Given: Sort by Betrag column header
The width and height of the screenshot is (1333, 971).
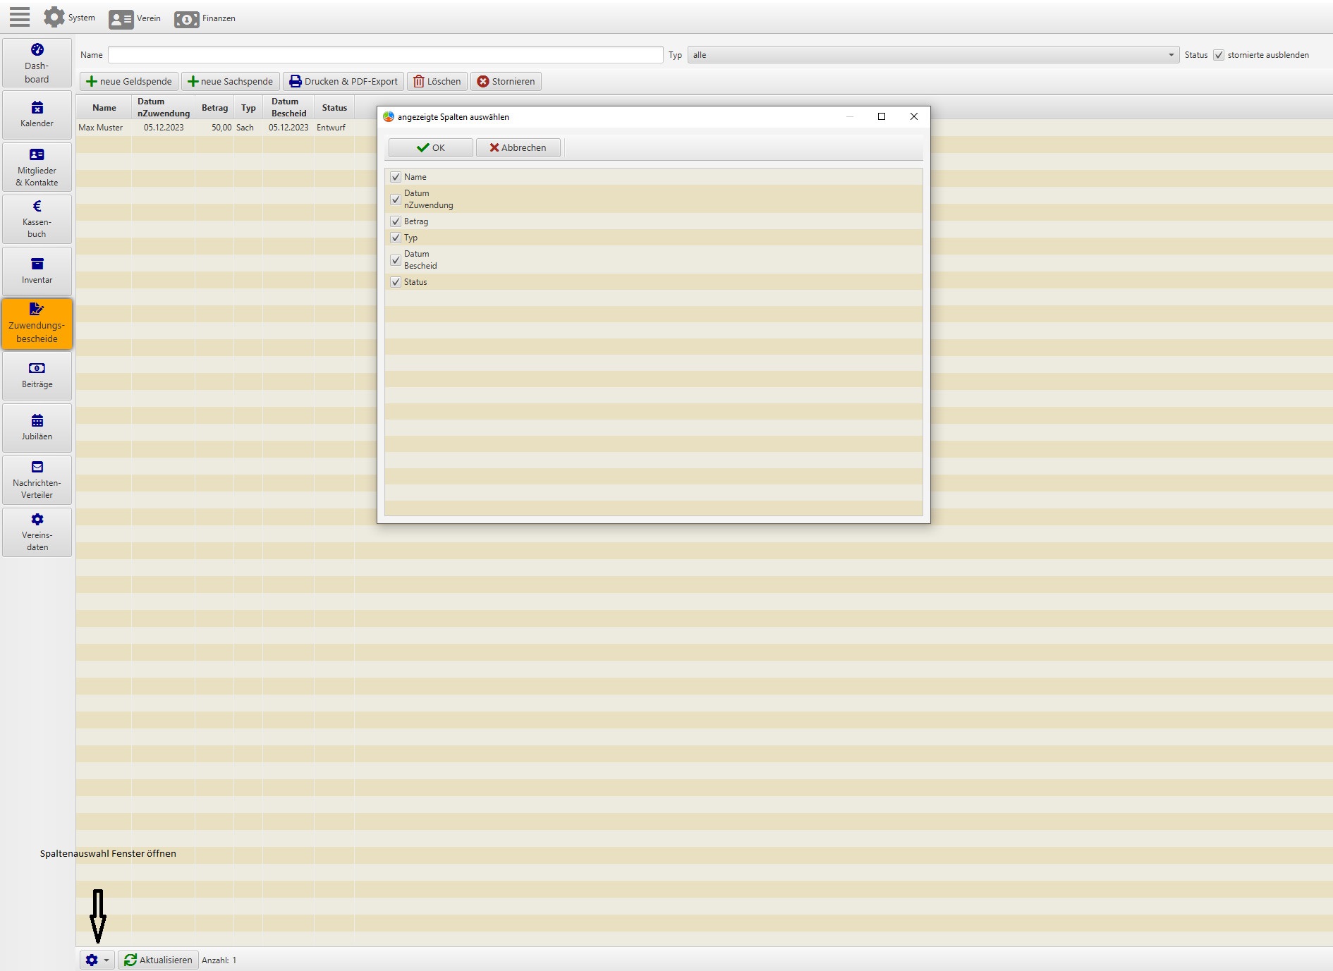Looking at the screenshot, I should click(214, 108).
